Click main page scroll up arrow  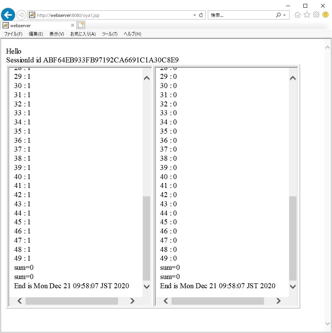pyautogui.click(x=327, y=47)
